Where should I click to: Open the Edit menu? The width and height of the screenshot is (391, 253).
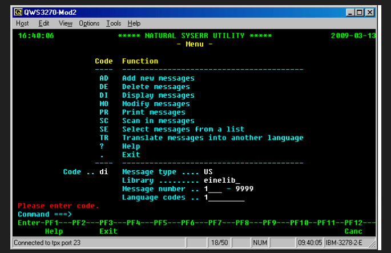coord(43,23)
